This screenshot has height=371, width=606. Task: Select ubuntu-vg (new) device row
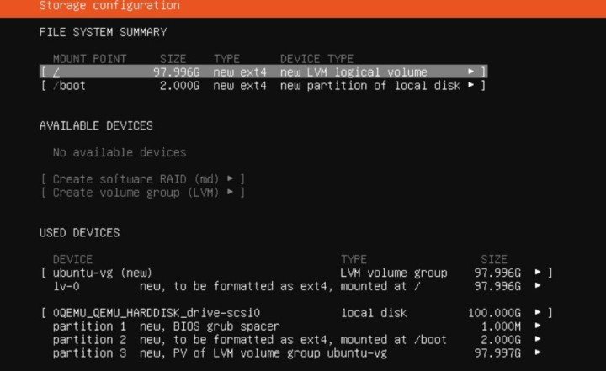297,273
